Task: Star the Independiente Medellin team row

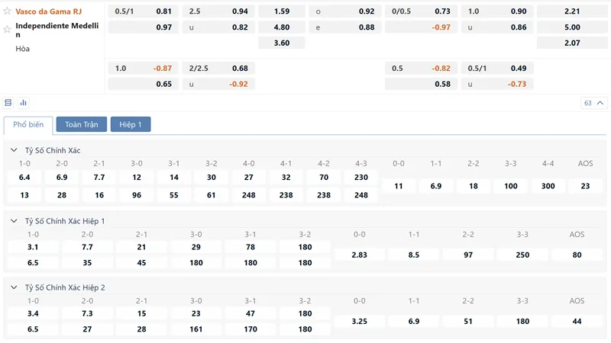Action: pos(7,29)
